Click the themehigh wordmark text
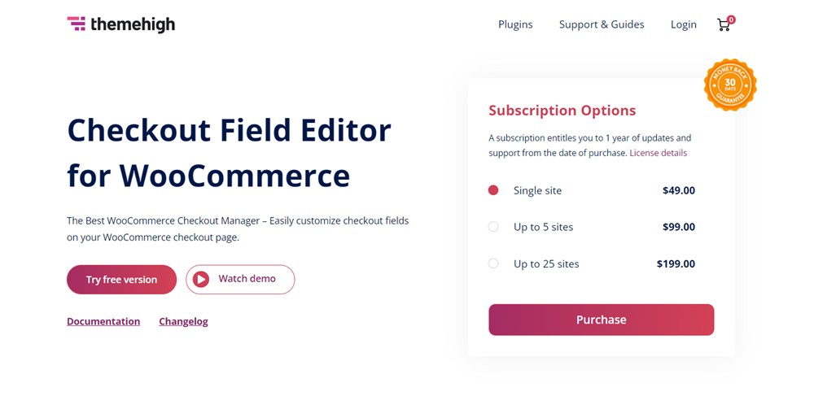This screenshot has height=396, width=814. pos(133,24)
